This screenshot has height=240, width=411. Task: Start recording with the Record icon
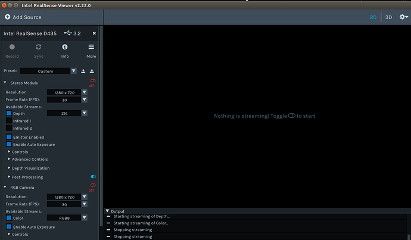tap(12, 47)
